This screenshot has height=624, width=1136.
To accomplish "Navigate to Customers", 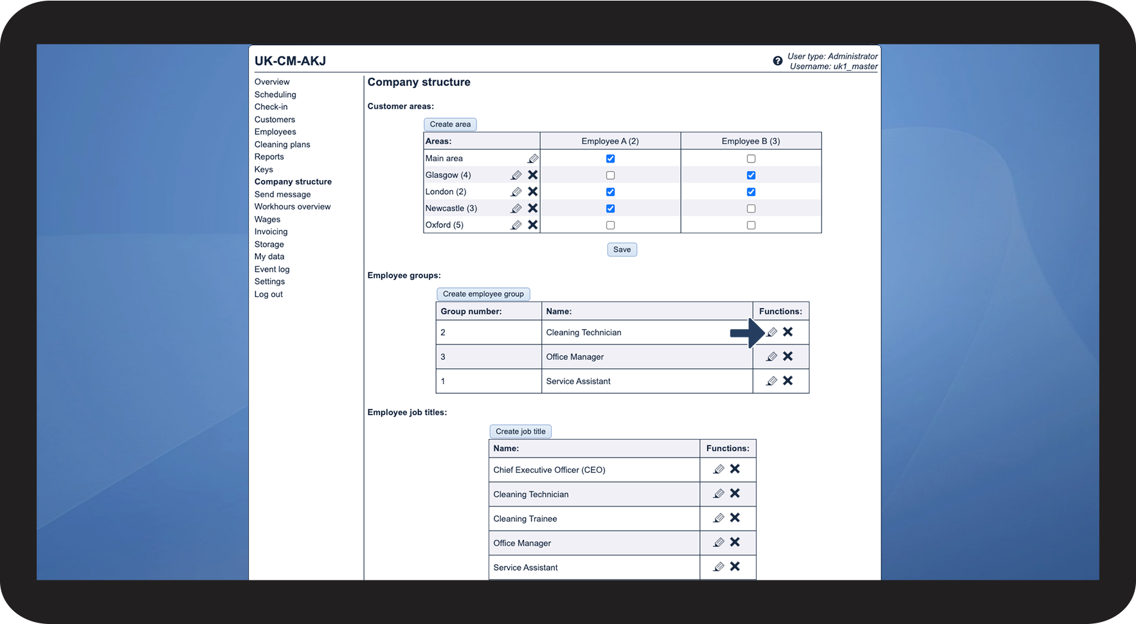I will (x=275, y=120).
